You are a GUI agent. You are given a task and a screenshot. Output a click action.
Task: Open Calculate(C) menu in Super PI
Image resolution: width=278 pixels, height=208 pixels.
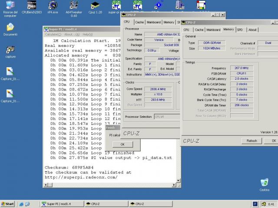click(53, 35)
